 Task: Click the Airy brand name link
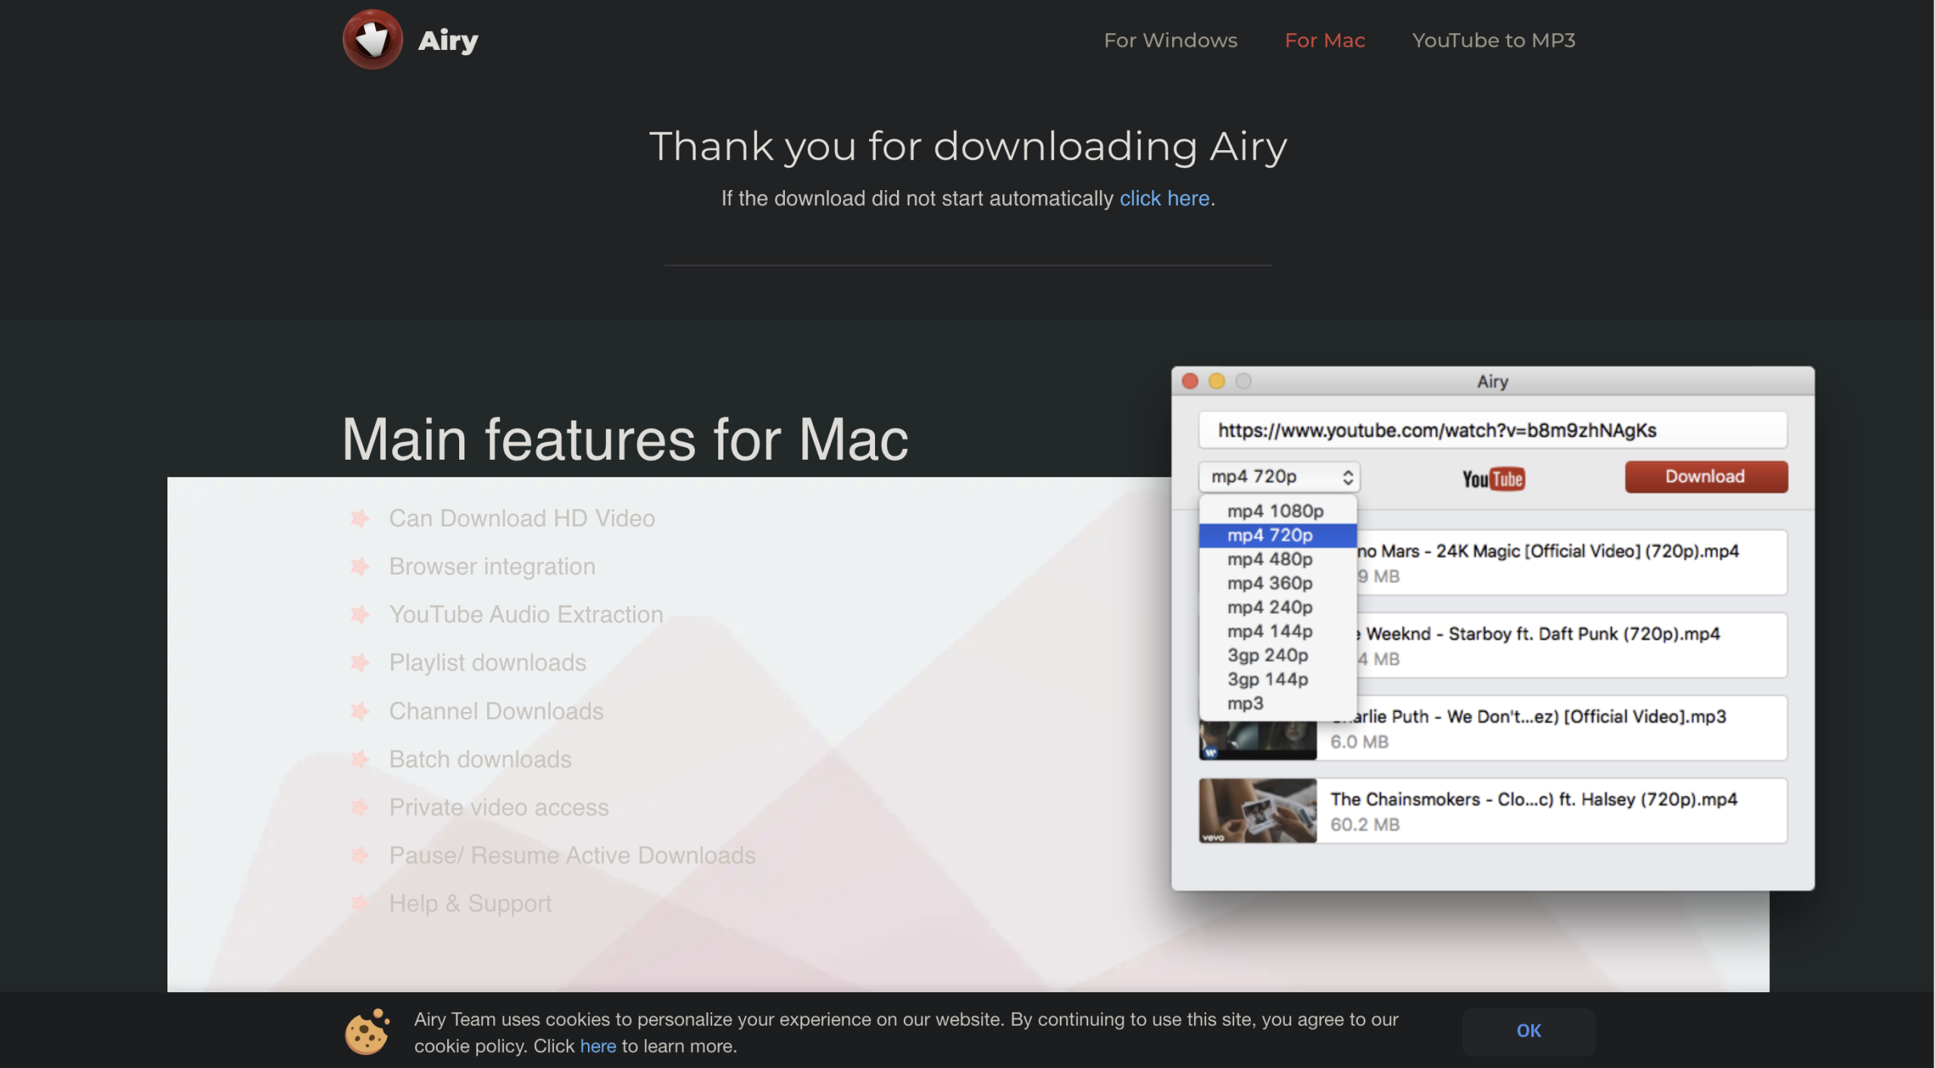click(x=448, y=40)
